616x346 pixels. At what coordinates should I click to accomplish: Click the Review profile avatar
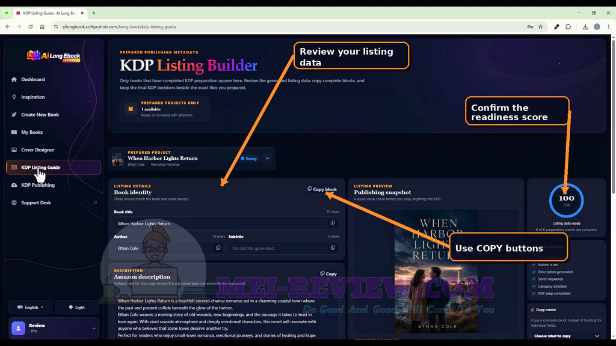[x=19, y=328]
